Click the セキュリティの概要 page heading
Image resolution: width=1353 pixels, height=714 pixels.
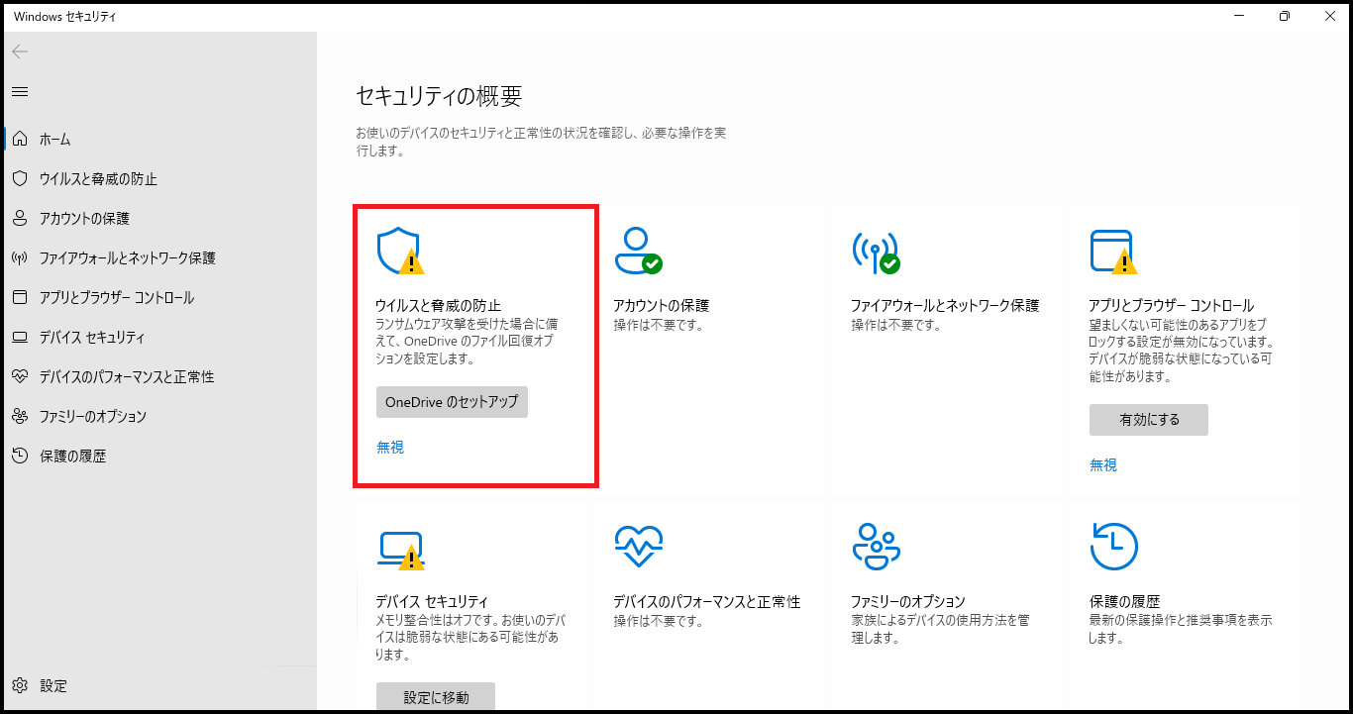439,96
